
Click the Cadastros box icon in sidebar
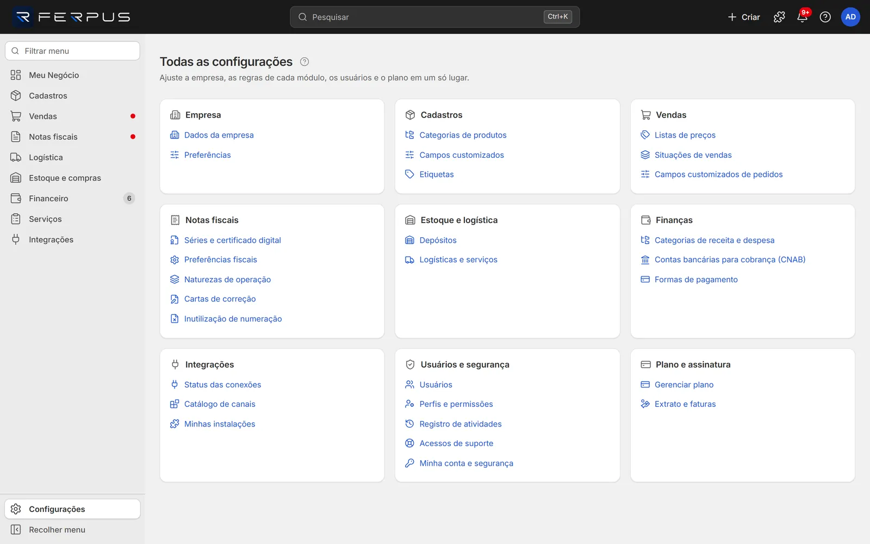click(16, 96)
